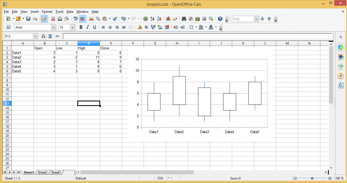The width and height of the screenshot is (347, 183).
Task: Toggle AutoSpellcheck with red underline ABC
Action: click(82, 19)
